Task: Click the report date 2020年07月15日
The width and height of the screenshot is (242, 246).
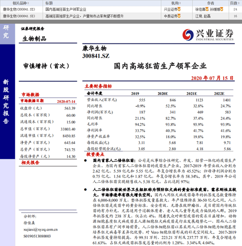Action: click(x=212, y=78)
